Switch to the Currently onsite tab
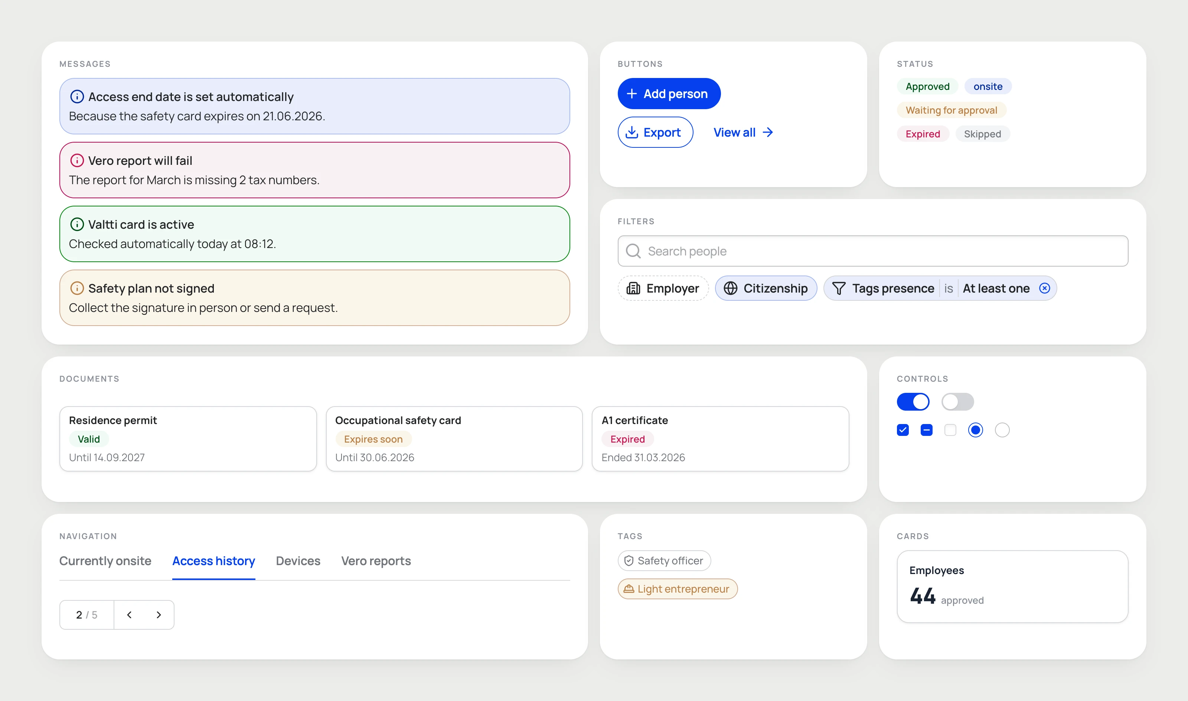 click(x=105, y=561)
